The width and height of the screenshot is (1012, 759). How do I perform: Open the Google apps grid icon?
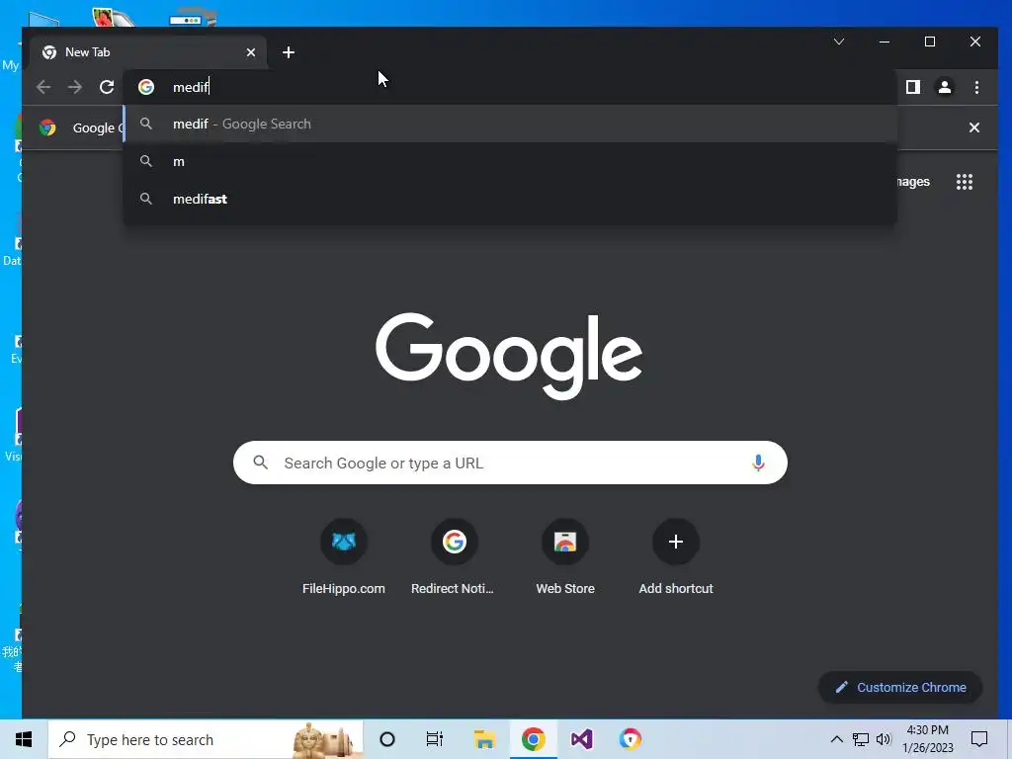(x=965, y=182)
